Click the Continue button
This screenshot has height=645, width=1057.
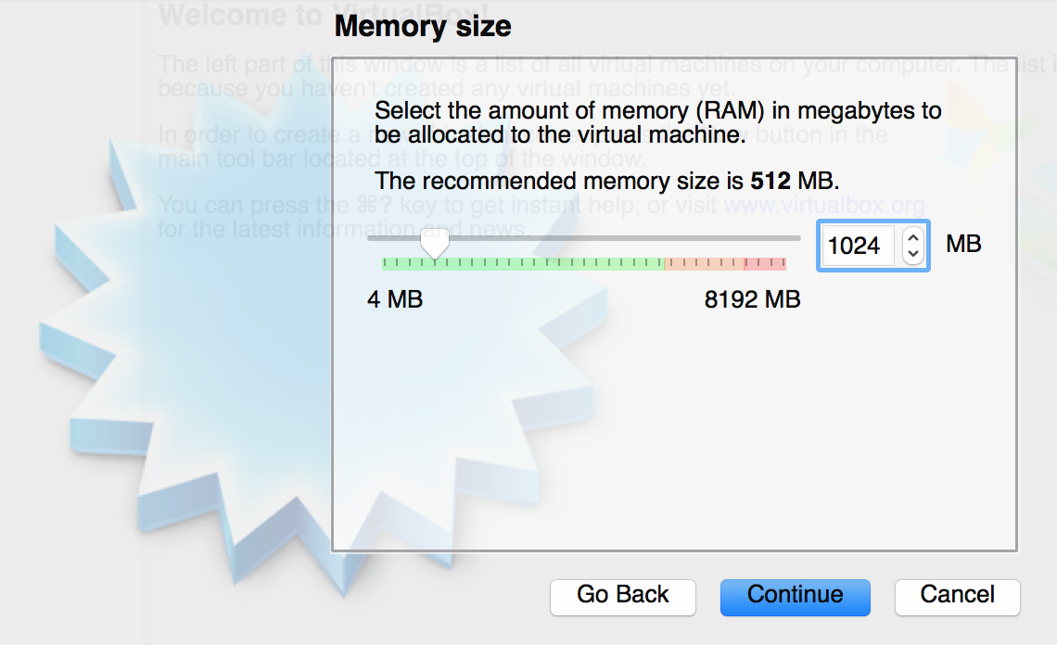click(795, 596)
